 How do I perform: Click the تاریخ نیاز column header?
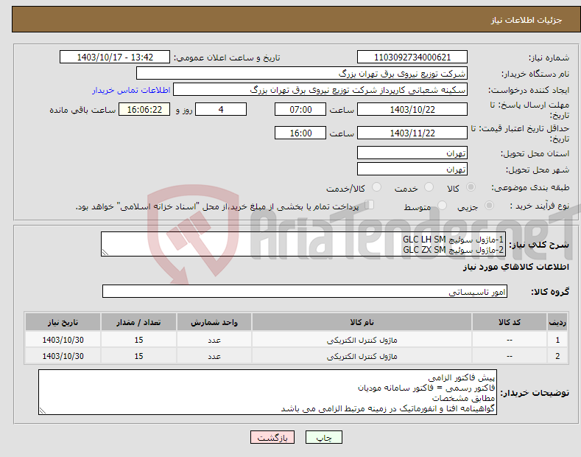pyautogui.click(x=63, y=322)
